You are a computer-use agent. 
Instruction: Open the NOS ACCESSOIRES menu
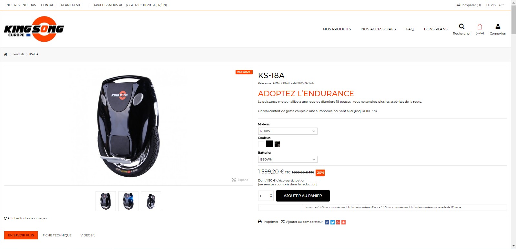(x=379, y=29)
